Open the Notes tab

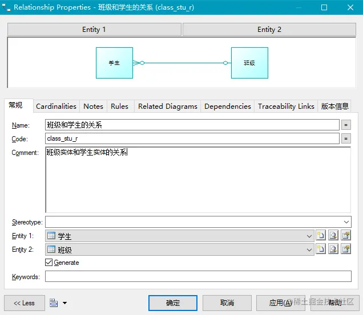93,107
